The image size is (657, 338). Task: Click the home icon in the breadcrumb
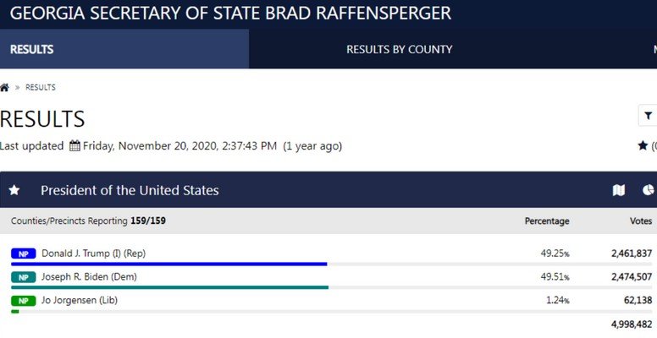pyautogui.click(x=4, y=87)
